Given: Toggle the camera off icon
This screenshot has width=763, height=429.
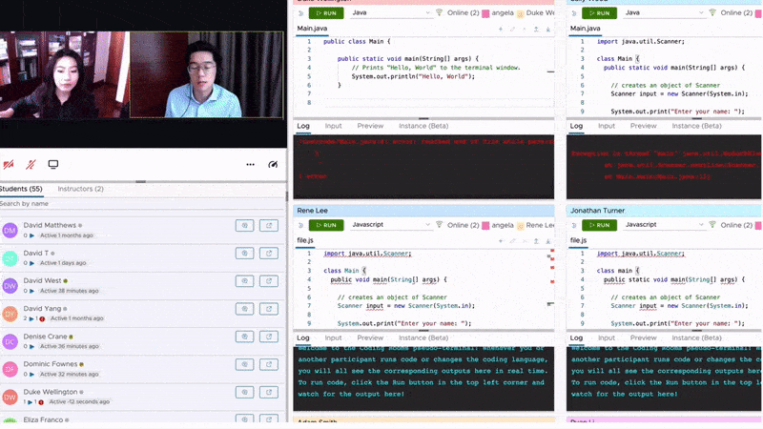Looking at the screenshot, I should coord(9,164).
